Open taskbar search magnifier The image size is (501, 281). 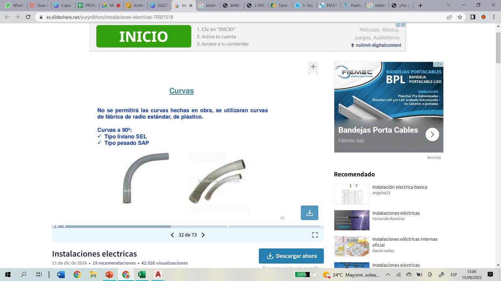pos(23,275)
